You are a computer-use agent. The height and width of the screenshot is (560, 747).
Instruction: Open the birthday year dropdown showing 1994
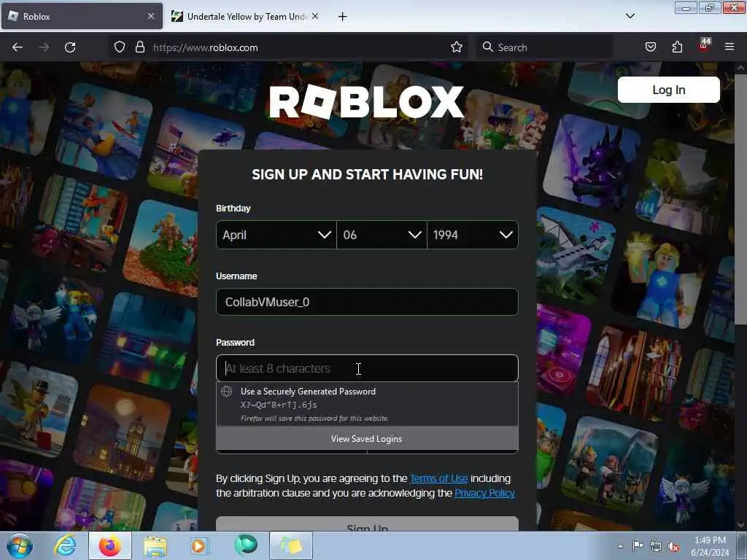pyautogui.click(x=473, y=235)
